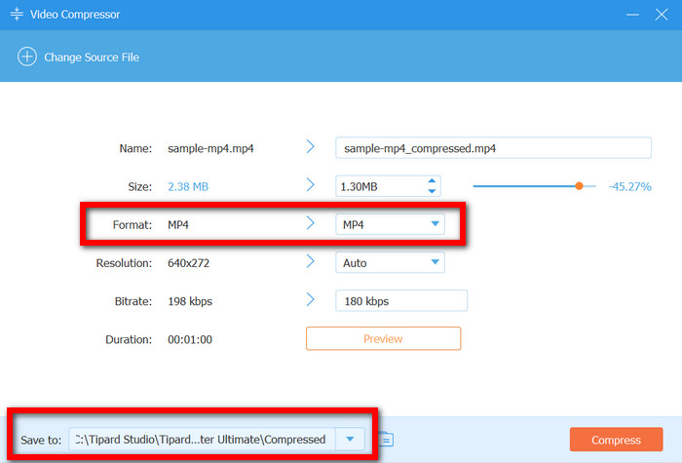Click the source size 2.38 MB
Image resolution: width=682 pixels, height=463 pixels.
(188, 187)
